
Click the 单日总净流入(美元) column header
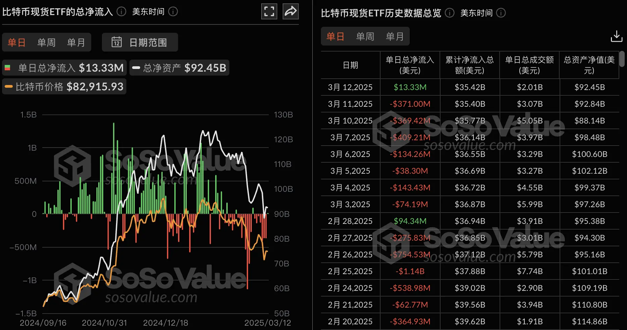click(410, 65)
